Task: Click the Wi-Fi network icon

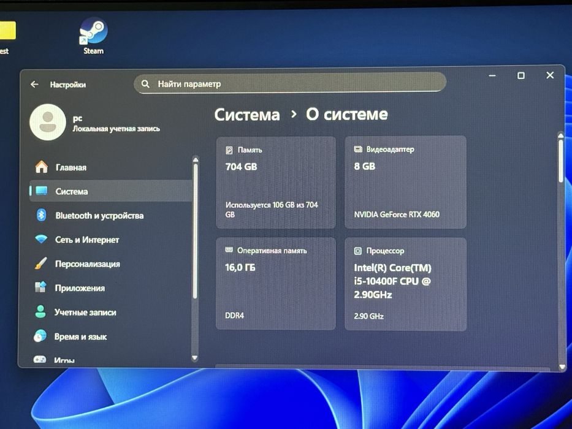Action: (41, 239)
